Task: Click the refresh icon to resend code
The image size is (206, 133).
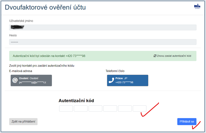Action: coord(155,56)
